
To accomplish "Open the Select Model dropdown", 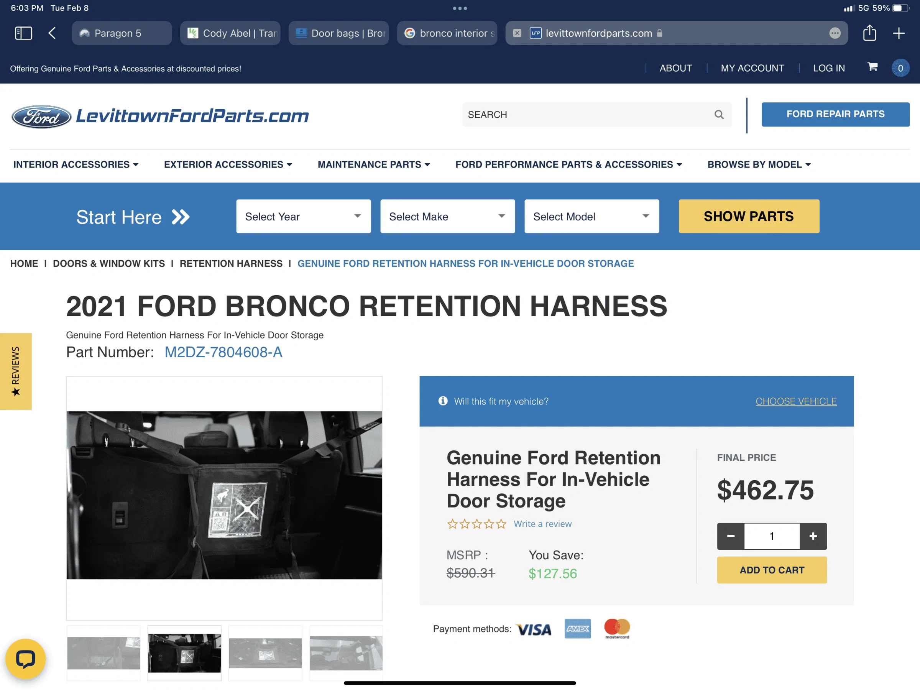I will [592, 216].
